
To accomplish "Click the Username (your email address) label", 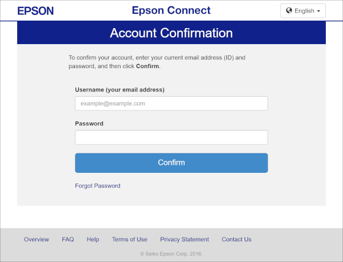I will pyautogui.click(x=119, y=90).
